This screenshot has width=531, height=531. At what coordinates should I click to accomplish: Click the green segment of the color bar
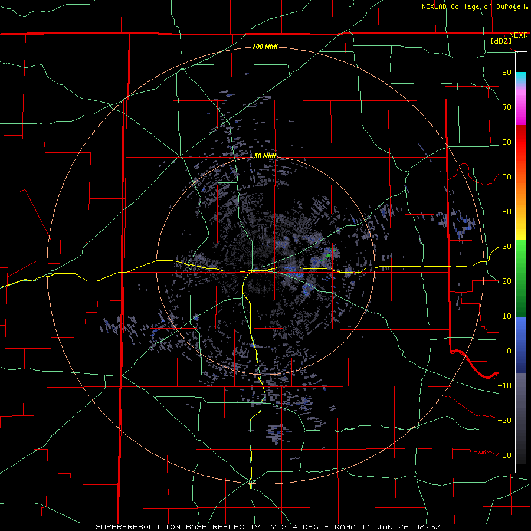tap(521, 278)
